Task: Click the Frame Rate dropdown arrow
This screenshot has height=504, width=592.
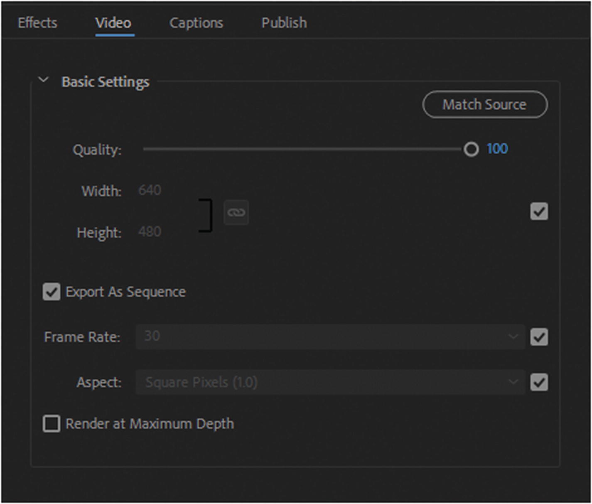Action: [513, 337]
